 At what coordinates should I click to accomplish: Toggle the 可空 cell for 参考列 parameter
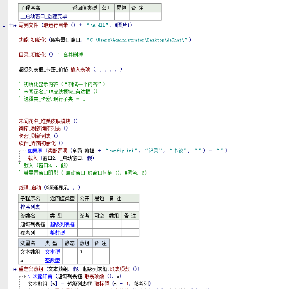(x=99, y=233)
